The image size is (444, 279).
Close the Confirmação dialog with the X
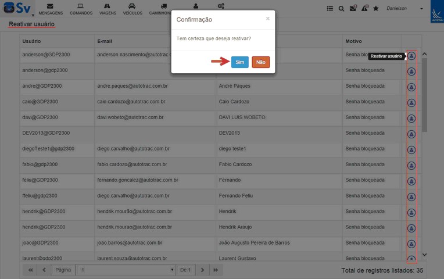pos(267,19)
